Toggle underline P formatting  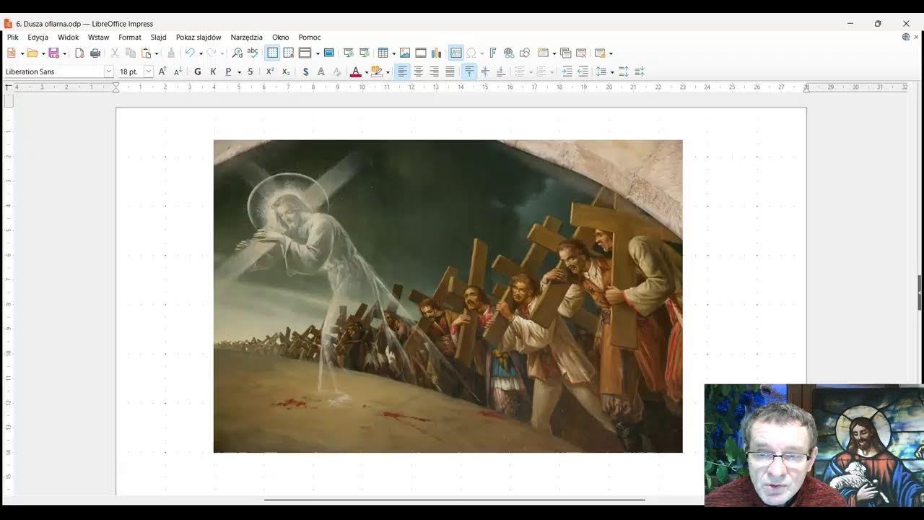pos(228,71)
